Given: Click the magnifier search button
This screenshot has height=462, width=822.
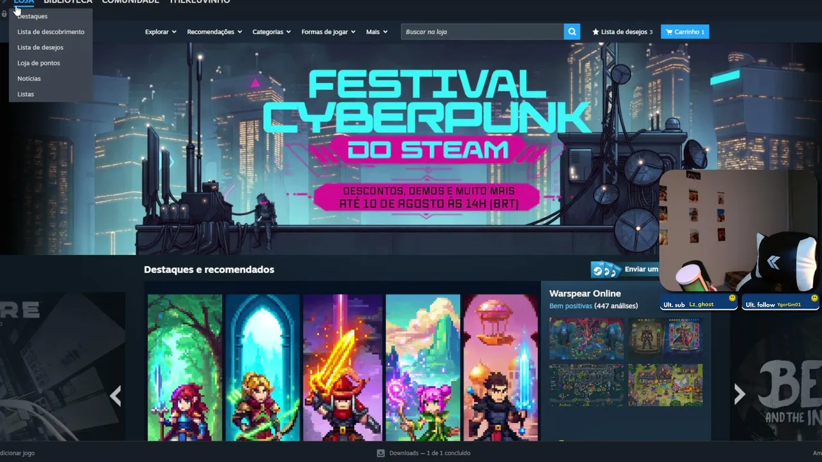Looking at the screenshot, I should coord(572,31).
